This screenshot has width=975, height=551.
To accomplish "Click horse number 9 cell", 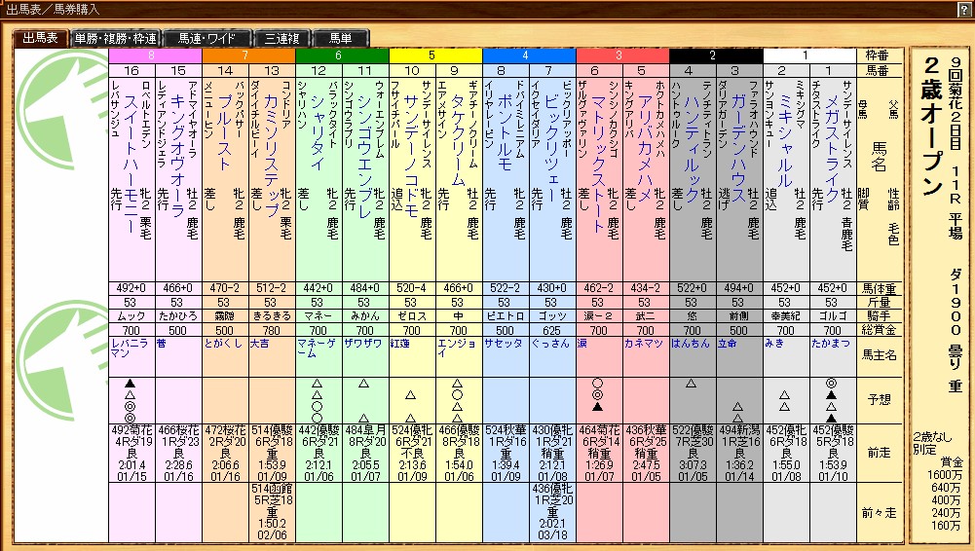I will point(458,70).
